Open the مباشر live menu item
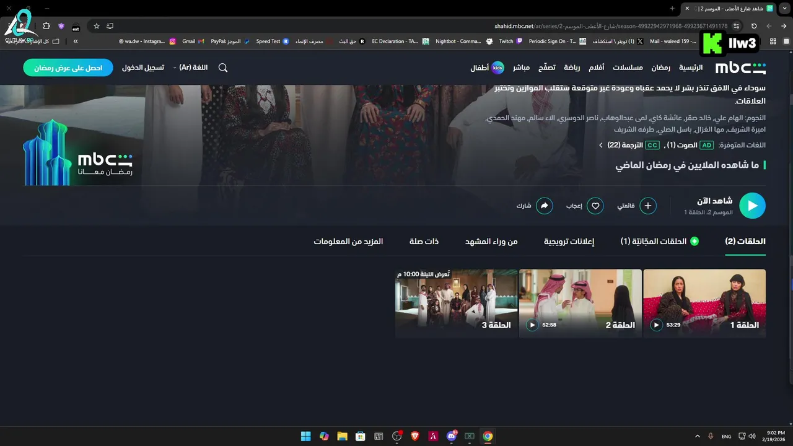Viewport: 793px width, 446px height. tap(521, 68)
